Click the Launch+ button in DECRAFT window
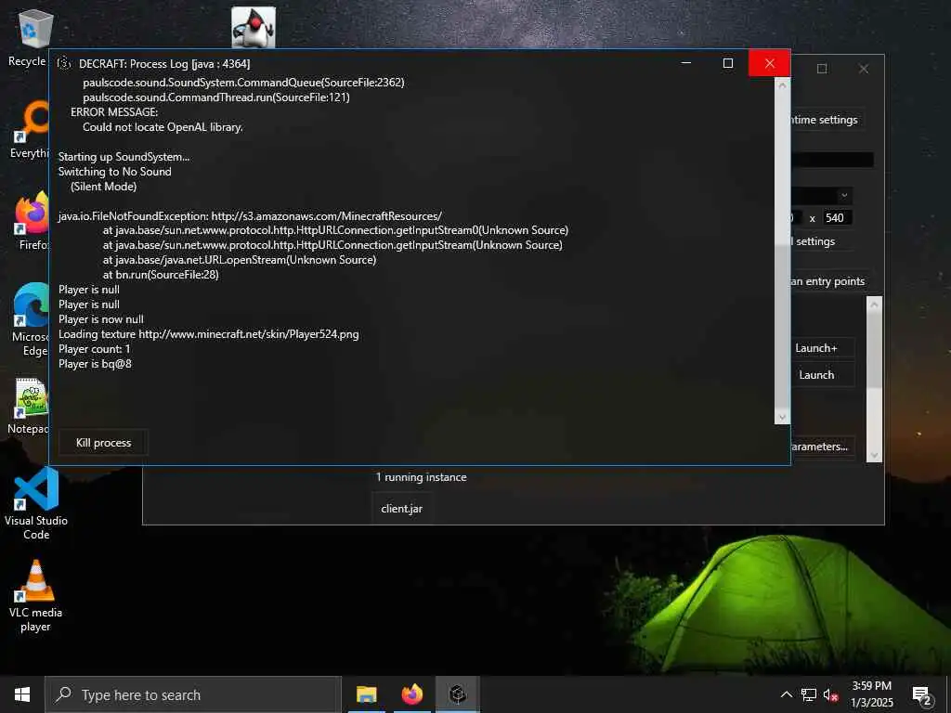Screen dimensions: 951x713 [815, 348]
